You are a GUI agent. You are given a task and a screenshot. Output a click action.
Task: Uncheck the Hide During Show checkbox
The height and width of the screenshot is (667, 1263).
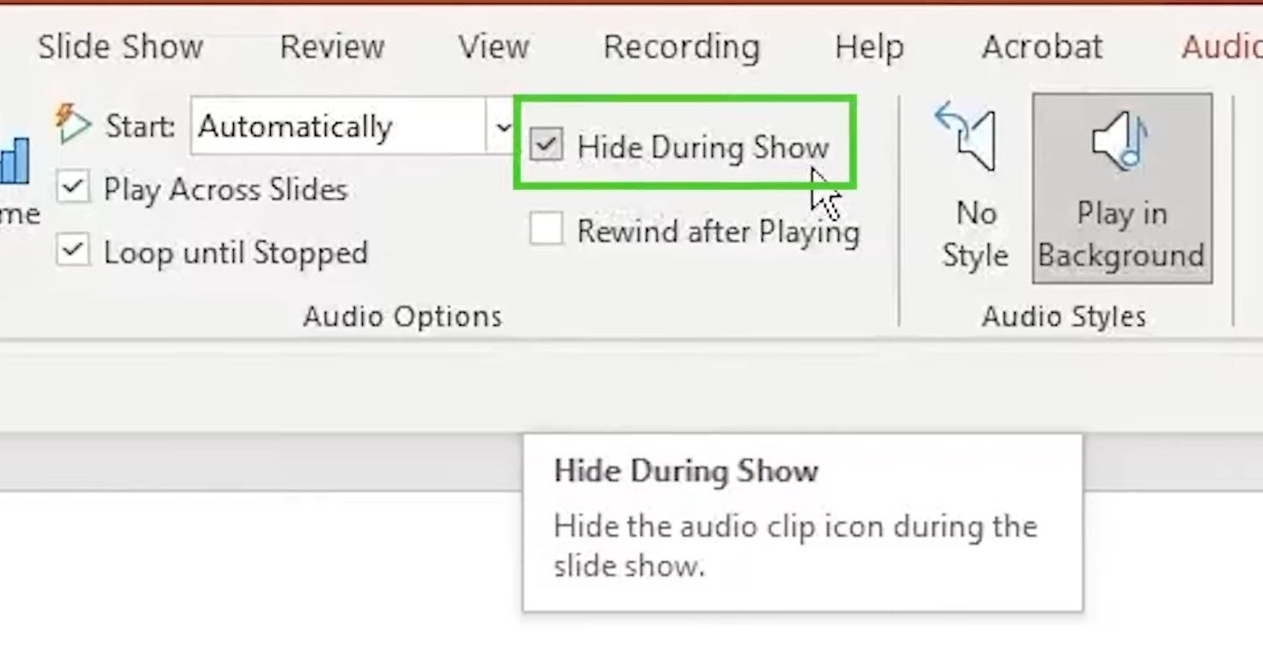point(546,145)
